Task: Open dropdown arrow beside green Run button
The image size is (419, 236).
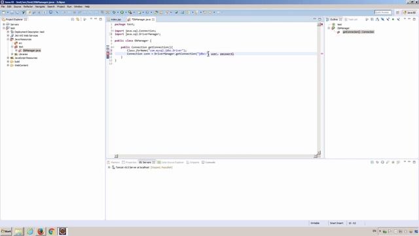Action: coord(126,12)
